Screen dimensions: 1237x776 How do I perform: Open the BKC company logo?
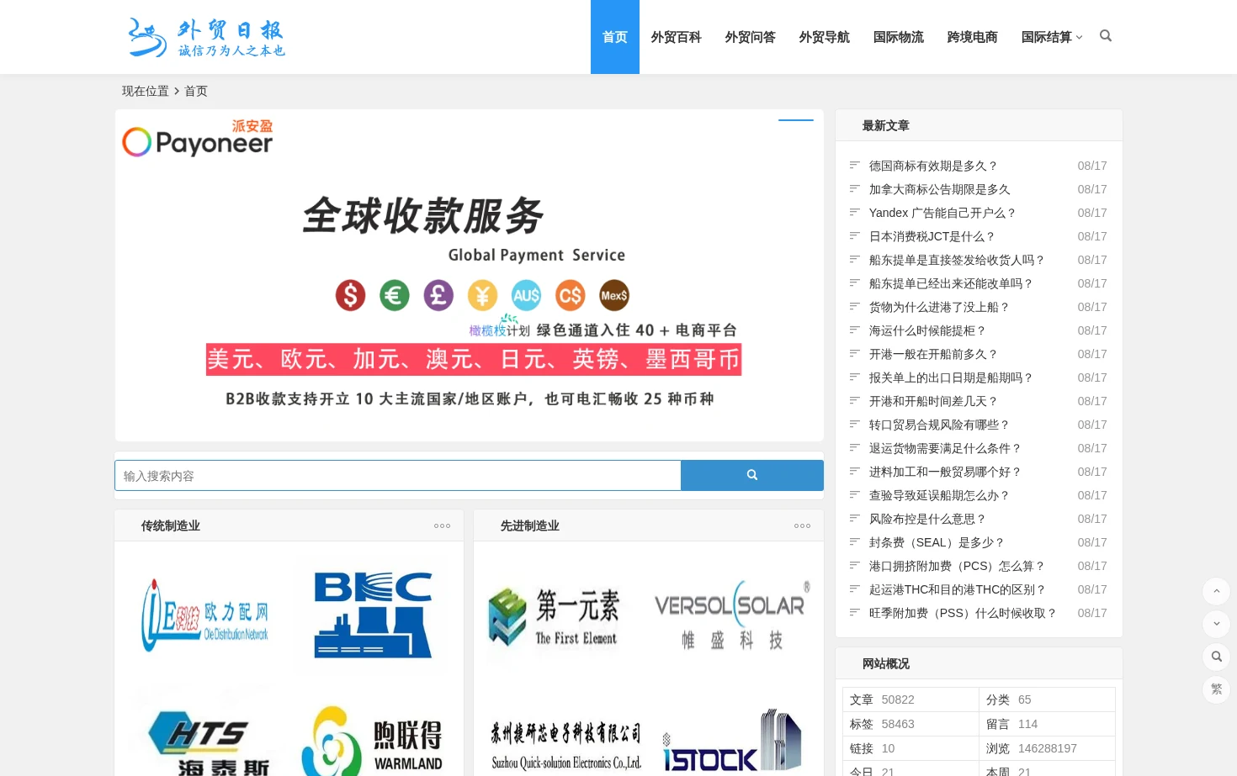pos(373,615)
